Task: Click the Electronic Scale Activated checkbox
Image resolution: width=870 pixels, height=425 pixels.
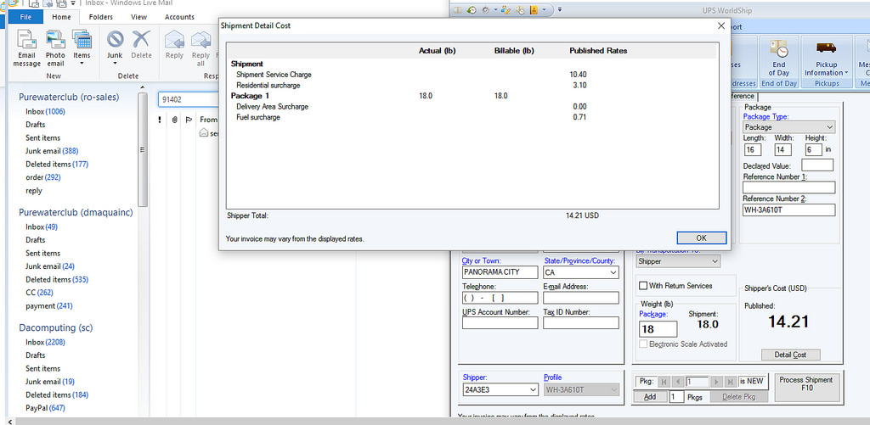Action: click(644, 344)
